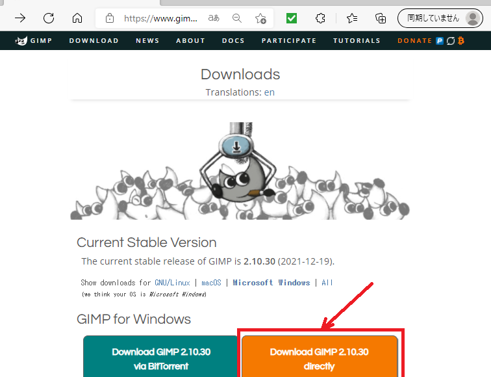Show downloads for GNU/Linux
491x377 pixels.
coord(172,283)
